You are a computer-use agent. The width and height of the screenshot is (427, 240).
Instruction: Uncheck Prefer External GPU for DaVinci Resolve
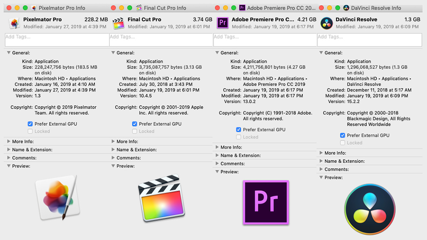coord(342,135)
